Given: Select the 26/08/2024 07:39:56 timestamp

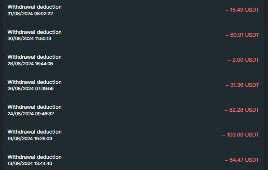Looking at the screenshot, I should tap(30, 89).
